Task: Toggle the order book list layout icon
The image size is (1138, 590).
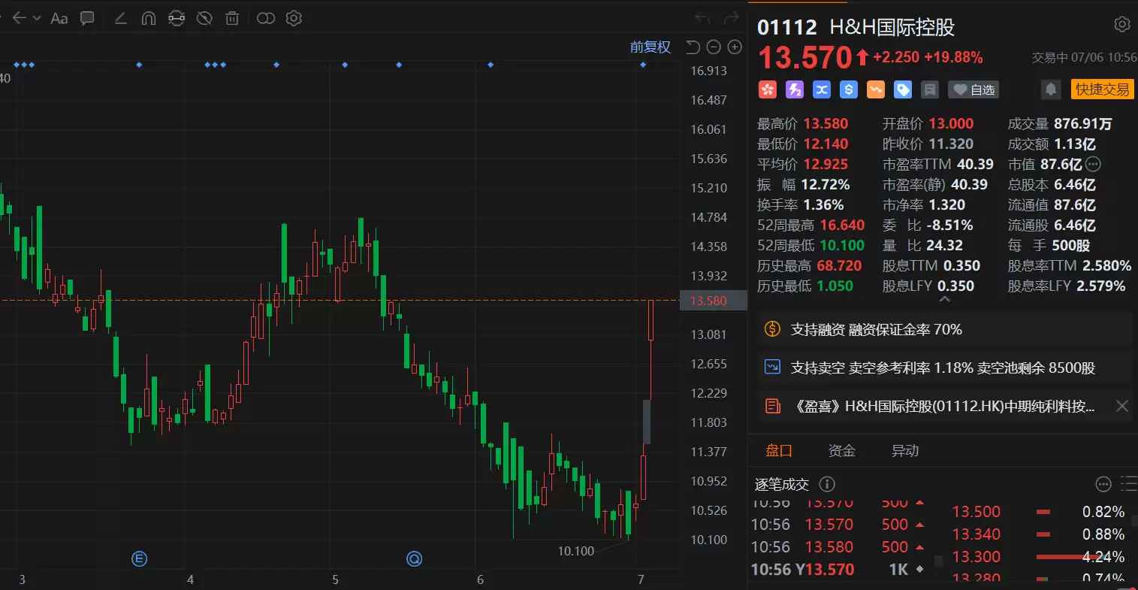Action: point(1129,484)
